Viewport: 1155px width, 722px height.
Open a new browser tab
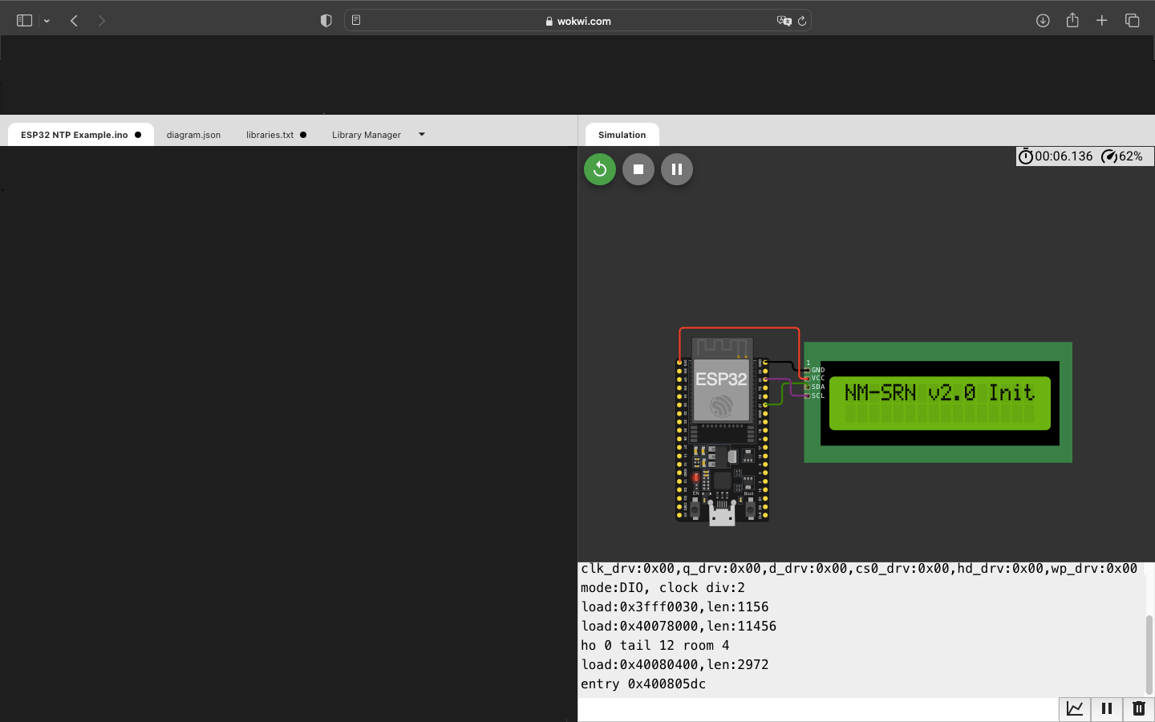click(x=1102, y=21)
